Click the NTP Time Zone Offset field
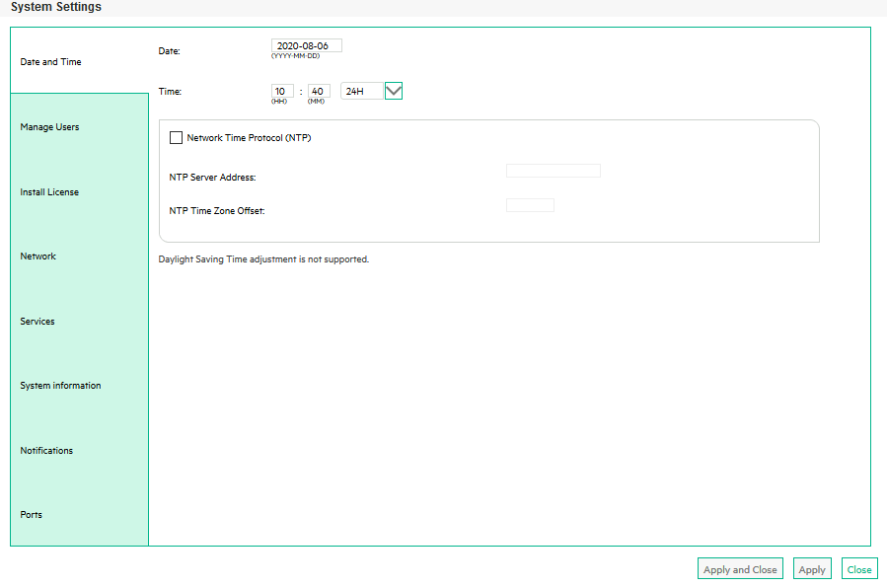 click(530, 205)
